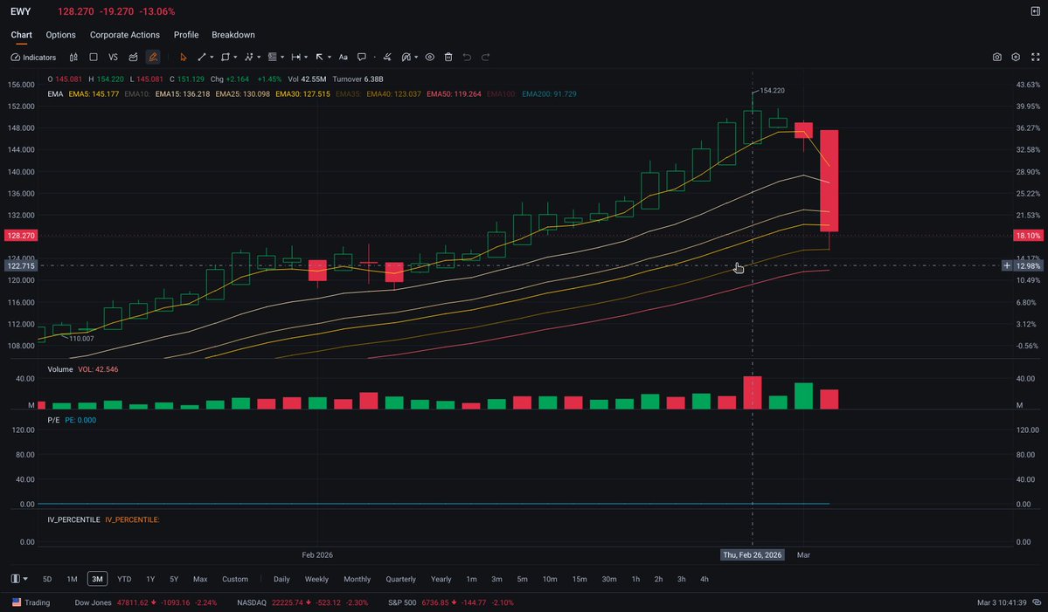The width and height of the screenshot is (1048, 612).
Task: Select the Fibonacci retracement tool
Action: pos(272,58)
